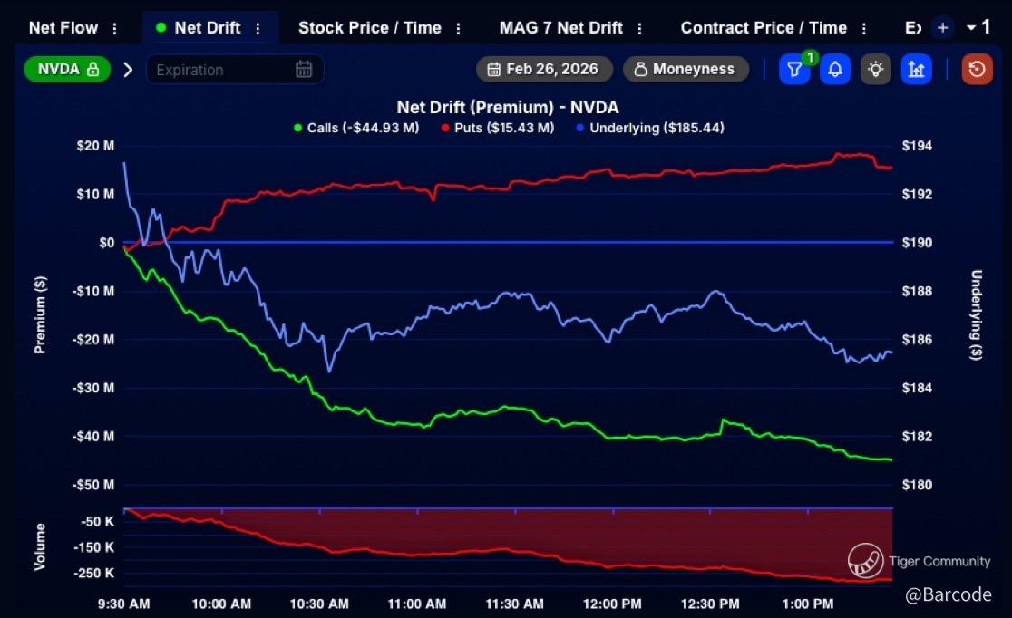Screen dimensions: 1012x618
Task: Switch to MAG 7 Net Drift tab
Action: [560, 28]
